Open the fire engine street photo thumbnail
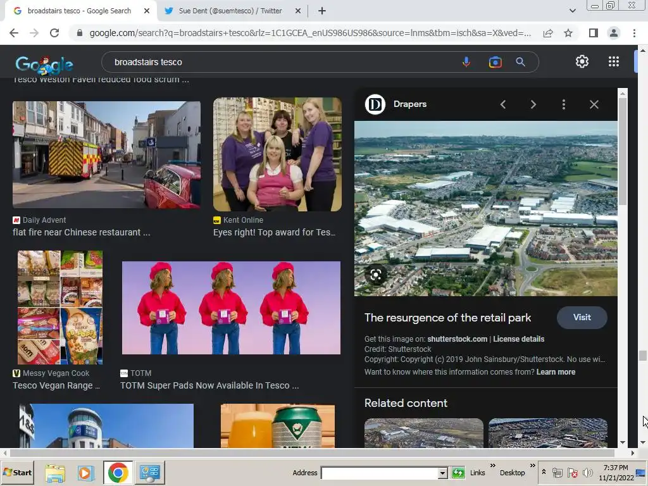Image resolution: width=648 pixels, height=486 pixels. point(106,154)
